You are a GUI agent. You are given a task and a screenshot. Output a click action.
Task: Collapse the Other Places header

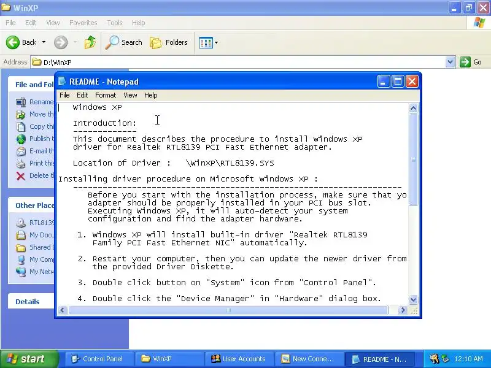[31, 205]
